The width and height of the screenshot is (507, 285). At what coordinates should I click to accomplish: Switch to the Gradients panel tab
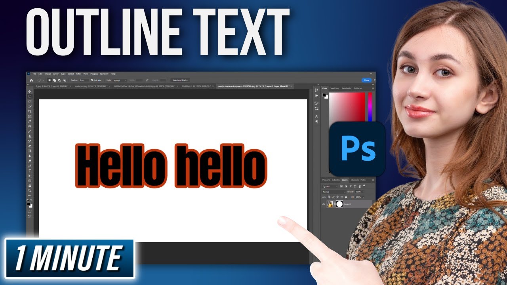click(347, 88)
